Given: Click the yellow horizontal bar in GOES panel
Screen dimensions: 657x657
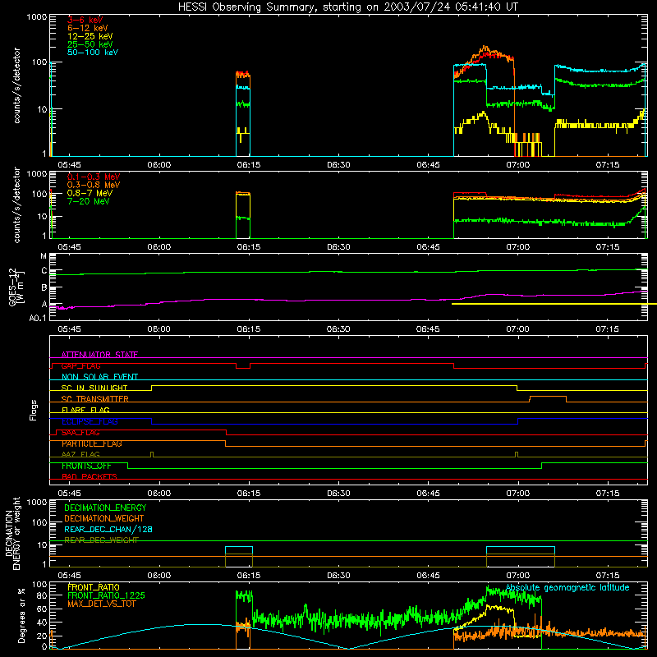Looking at the screenshot, I should pyautogui.click(x=554, y=304).
